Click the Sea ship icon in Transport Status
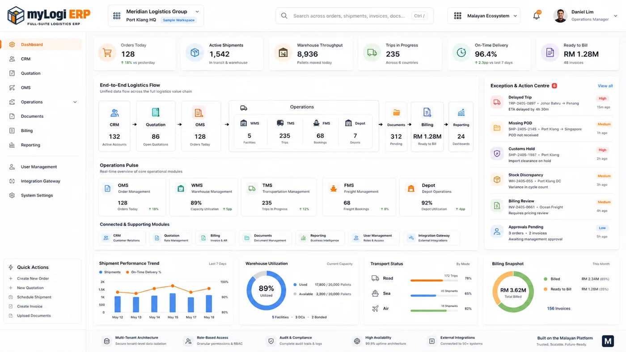The width and height of the screenshot is (626, 352). (x=375, y=293)
